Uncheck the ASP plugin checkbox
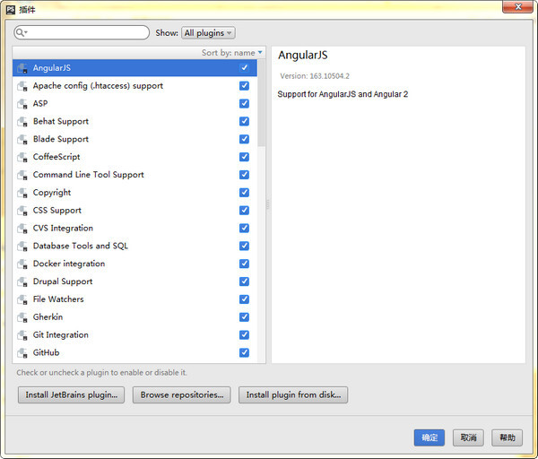Screen dimensions: 538x459 pos(244,103)
